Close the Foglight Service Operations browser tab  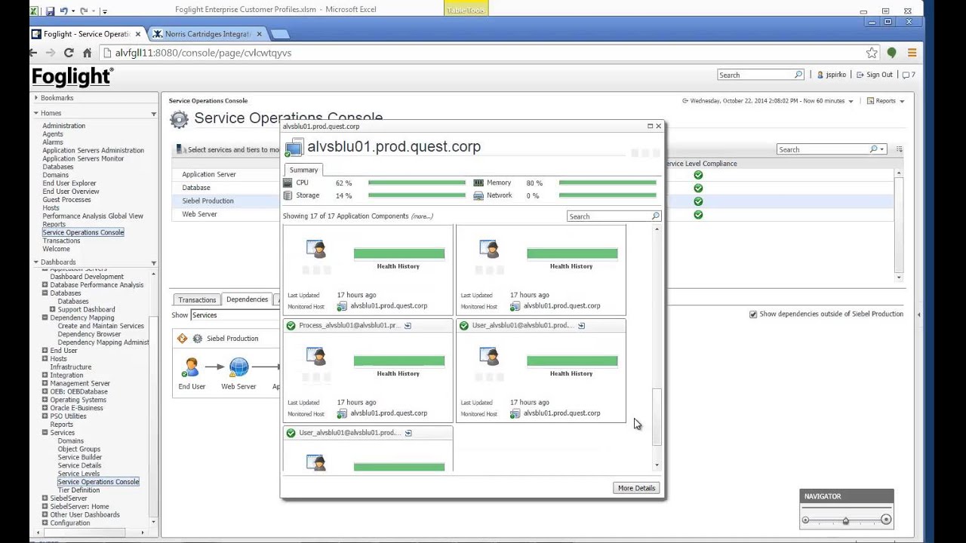coord(137,34)
